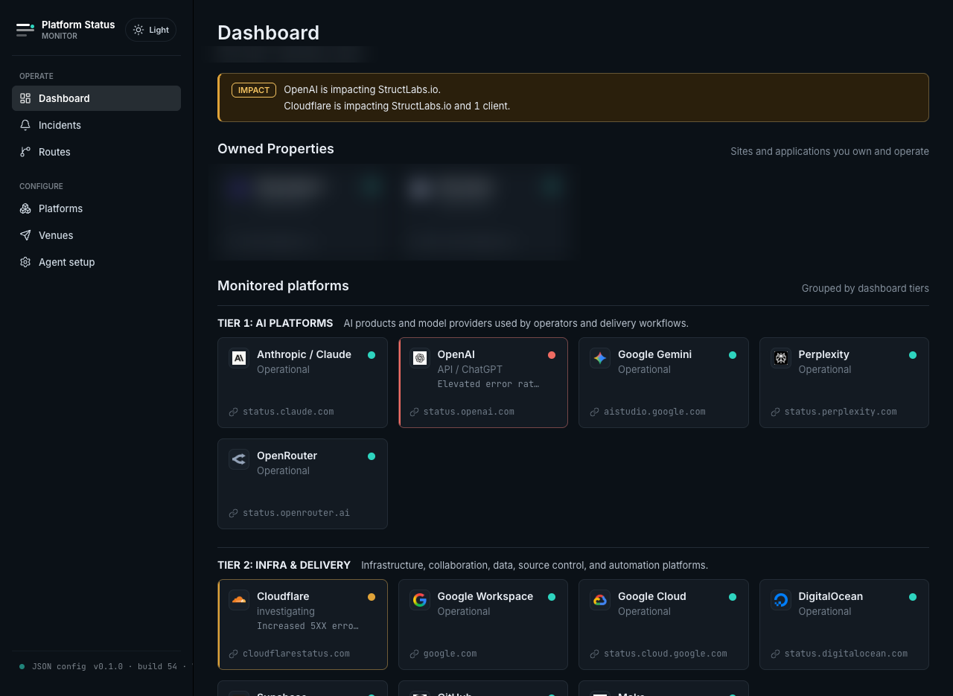Click the Platform Status logo icon
The image size is (953, 696).
tap(25, 30)
